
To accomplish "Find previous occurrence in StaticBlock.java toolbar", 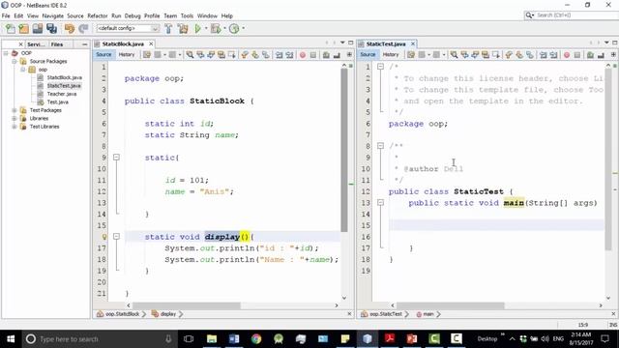I will pyautogui.click(x=200, y=55).
